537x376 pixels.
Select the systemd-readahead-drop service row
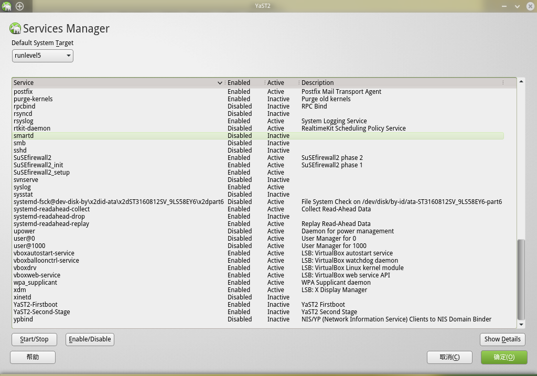click(x=258, y=217)
